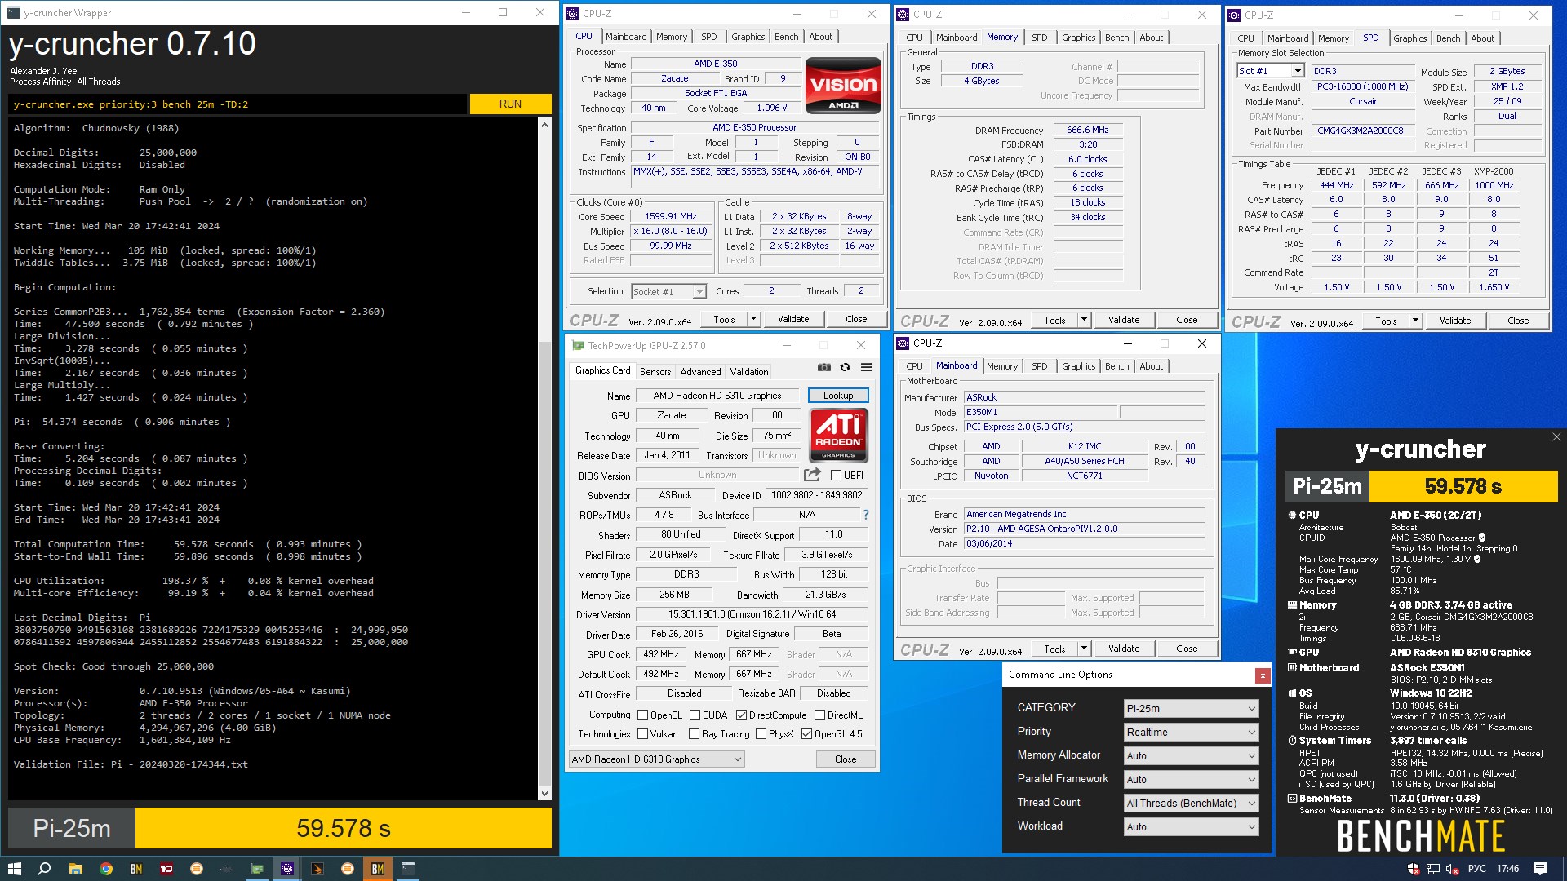Click the console window taskbar icon
This screenshot has height=881, width=1567.
point(408,869)
